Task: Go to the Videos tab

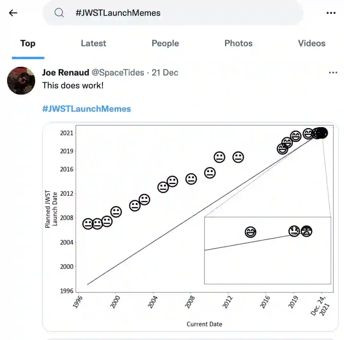Action: (312, 44)
